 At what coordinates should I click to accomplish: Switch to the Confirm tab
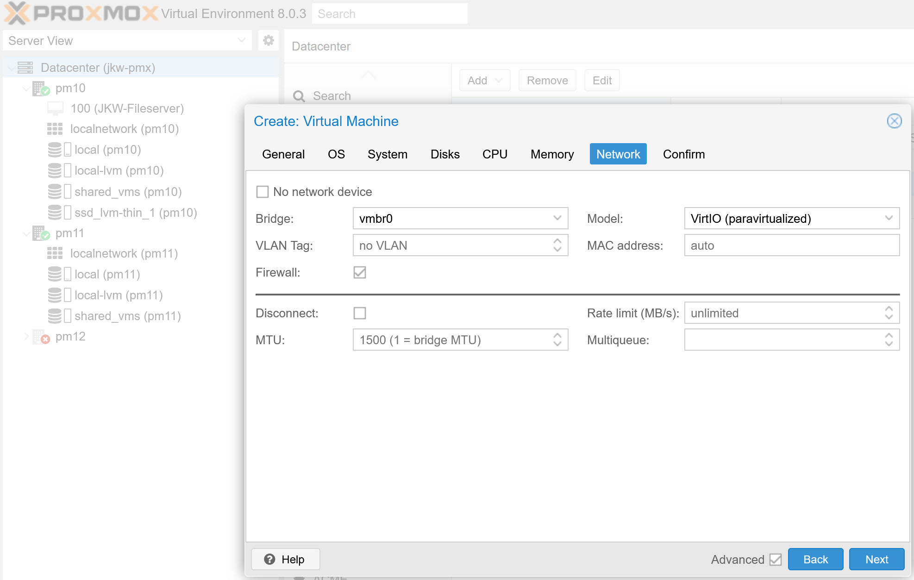(x=683, y=154)
